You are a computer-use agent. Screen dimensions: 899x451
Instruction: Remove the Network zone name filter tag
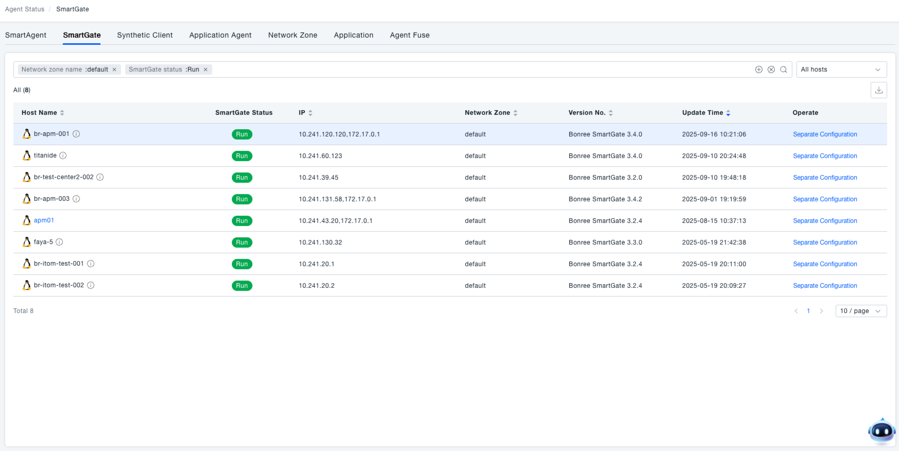point(114,70)
